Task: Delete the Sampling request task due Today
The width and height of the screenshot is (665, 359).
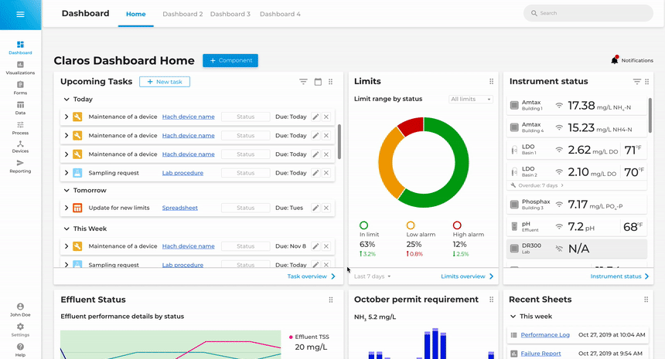Action: point(326,173)
